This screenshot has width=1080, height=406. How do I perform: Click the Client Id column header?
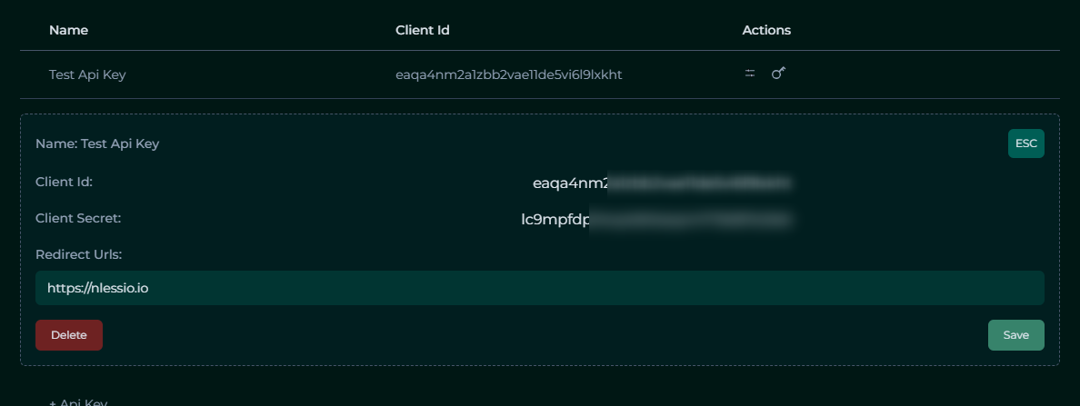click(x=423, y=30)
